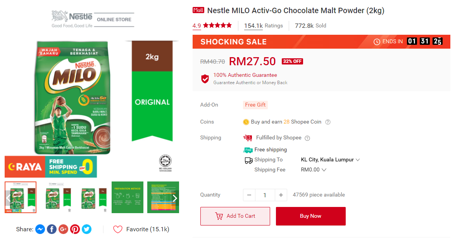
Task: Click Shopee Coin help question mark
Action: [328, 122]
